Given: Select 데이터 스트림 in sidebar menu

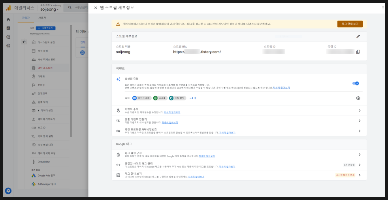Looking at the screenshot, I should click(45, 68).
